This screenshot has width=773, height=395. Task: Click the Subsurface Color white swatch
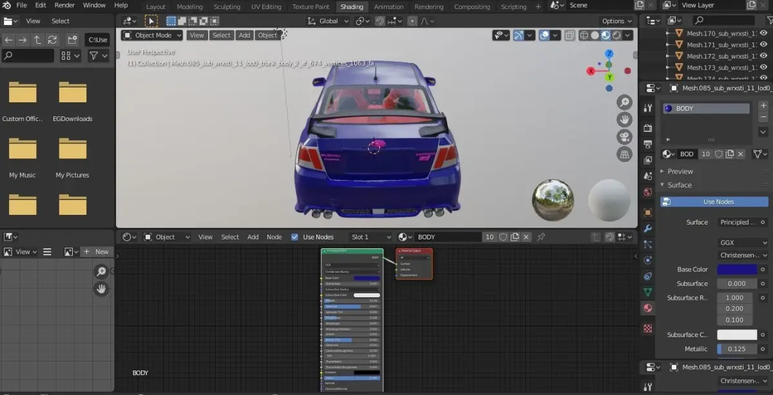(737, 335)
